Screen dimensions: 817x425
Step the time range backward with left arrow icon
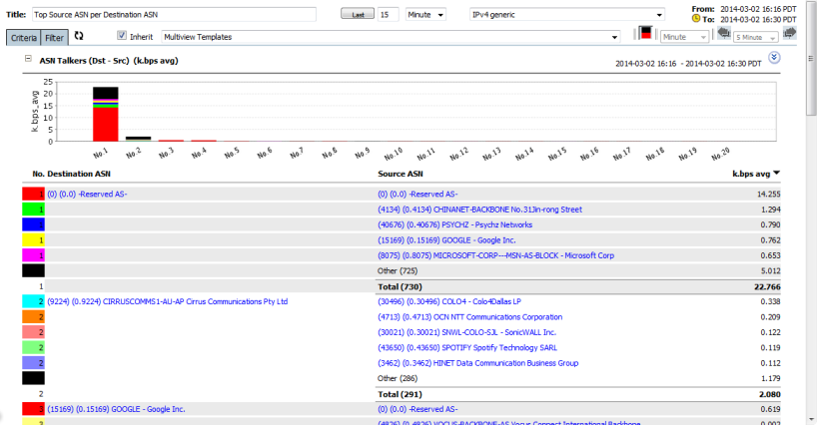point(724,33)
